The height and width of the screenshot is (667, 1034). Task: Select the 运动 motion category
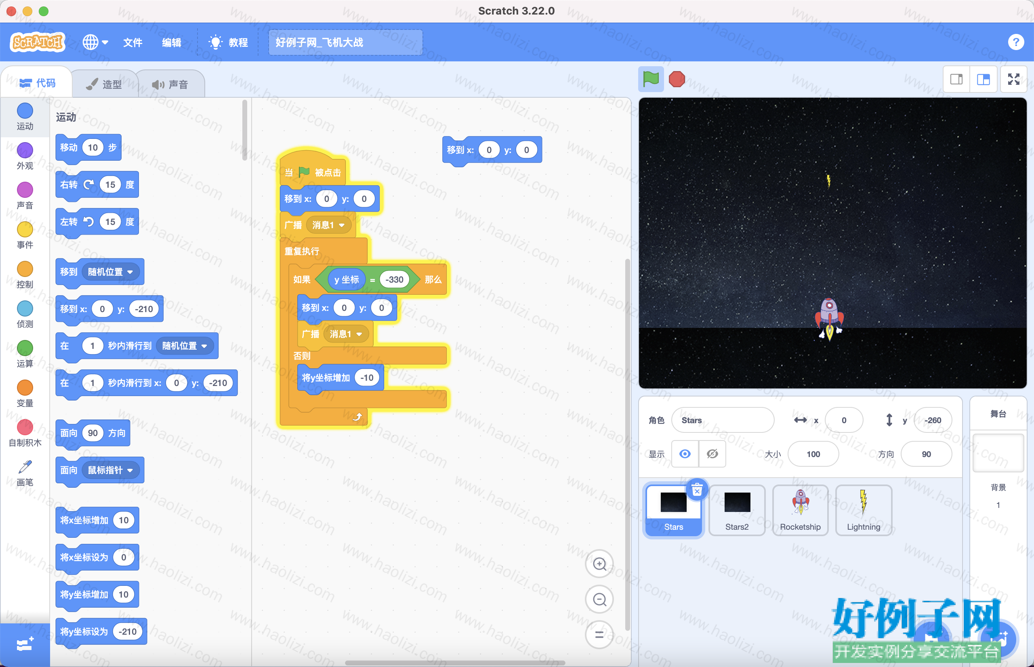25,117
